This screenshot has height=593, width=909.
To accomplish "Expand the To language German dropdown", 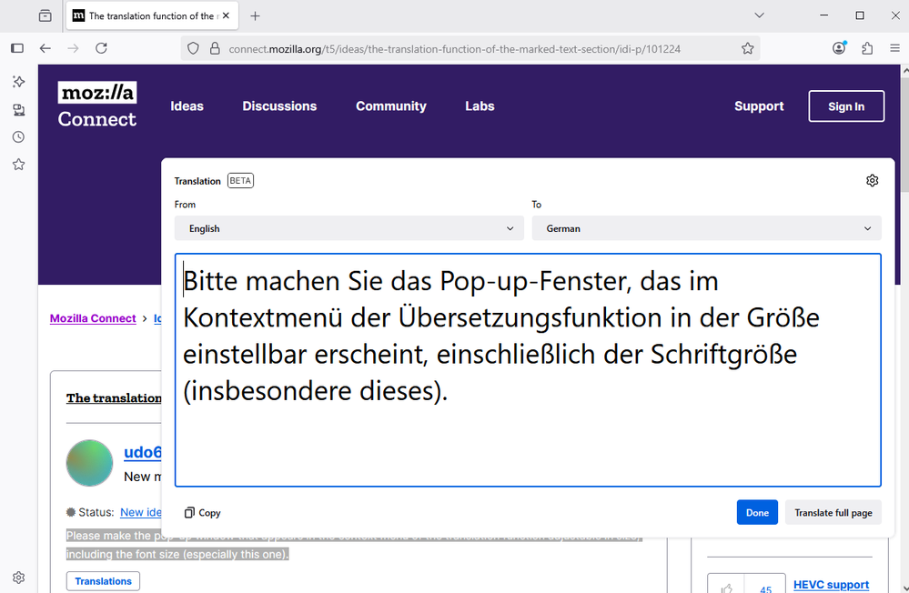I will (x=706, y=228).
